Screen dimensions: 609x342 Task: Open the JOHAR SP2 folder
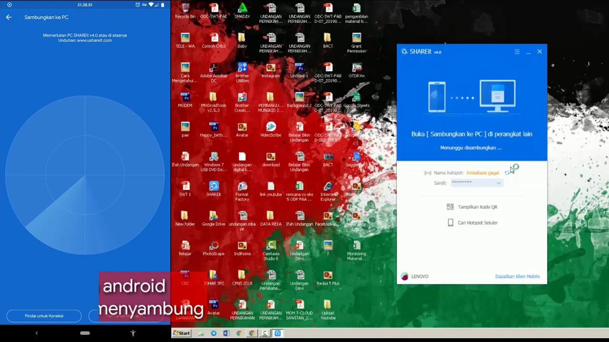(x=214, y=278)
